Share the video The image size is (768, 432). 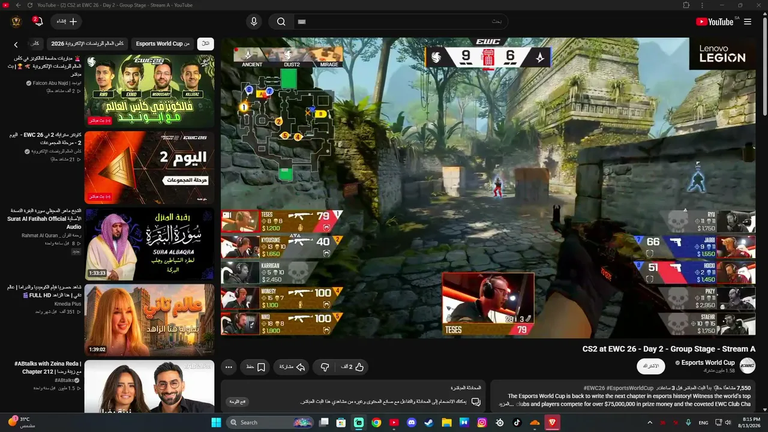pos(292,367)
